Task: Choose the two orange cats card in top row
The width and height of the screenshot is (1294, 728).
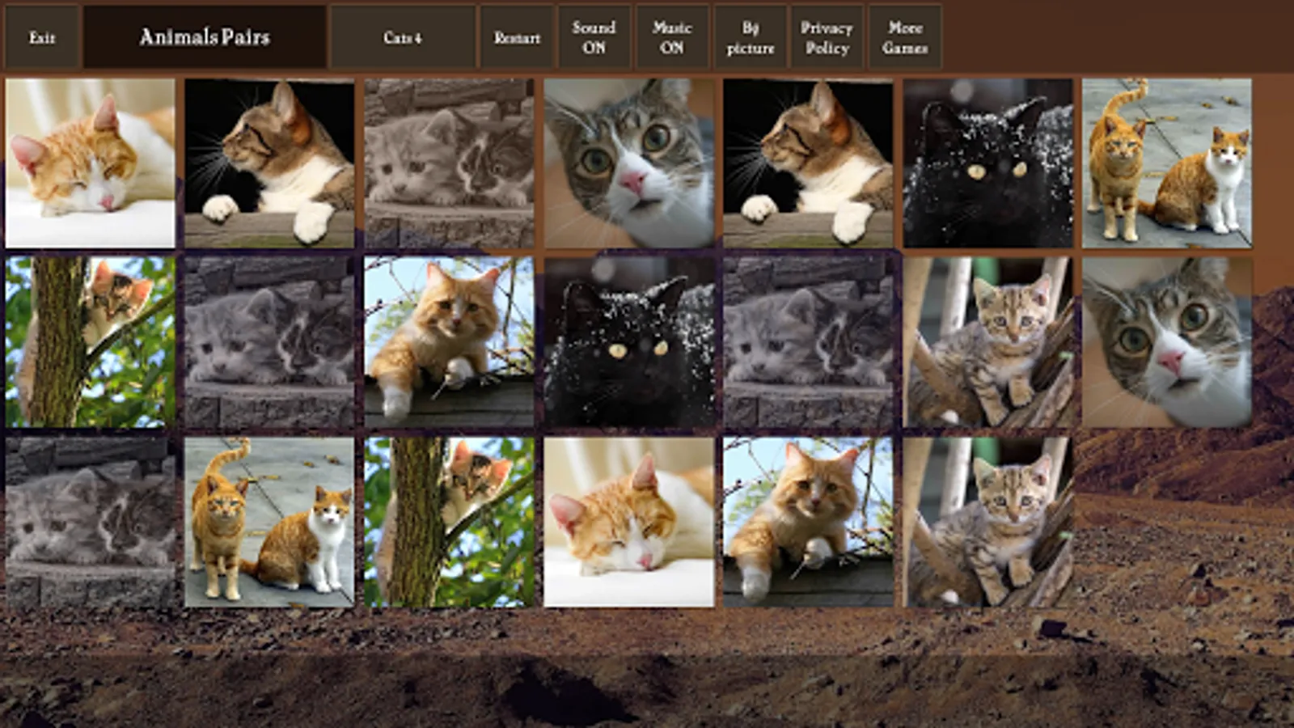Action: [x=1167, y=163]
